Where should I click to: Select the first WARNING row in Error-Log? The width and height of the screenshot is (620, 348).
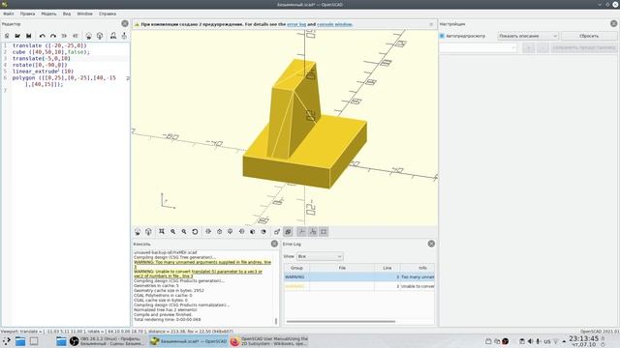tap(359, 277)
